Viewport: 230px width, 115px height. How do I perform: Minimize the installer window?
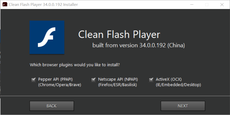(x=192, y=5)
